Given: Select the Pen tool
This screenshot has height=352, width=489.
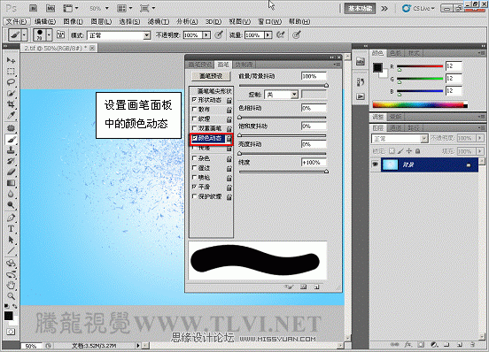Looking at the screenshot, I should 11,218.
